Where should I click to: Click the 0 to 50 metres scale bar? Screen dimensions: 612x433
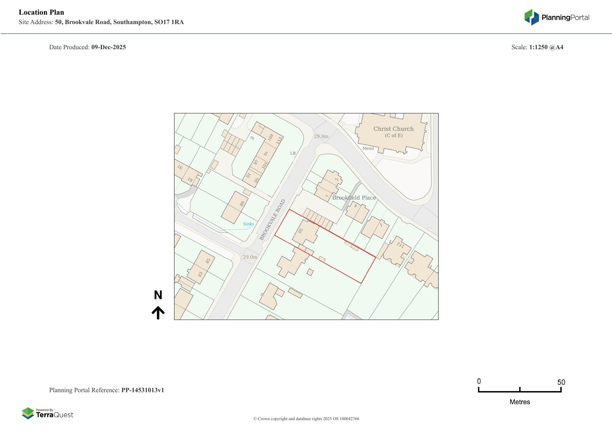[x=520, y=390]
